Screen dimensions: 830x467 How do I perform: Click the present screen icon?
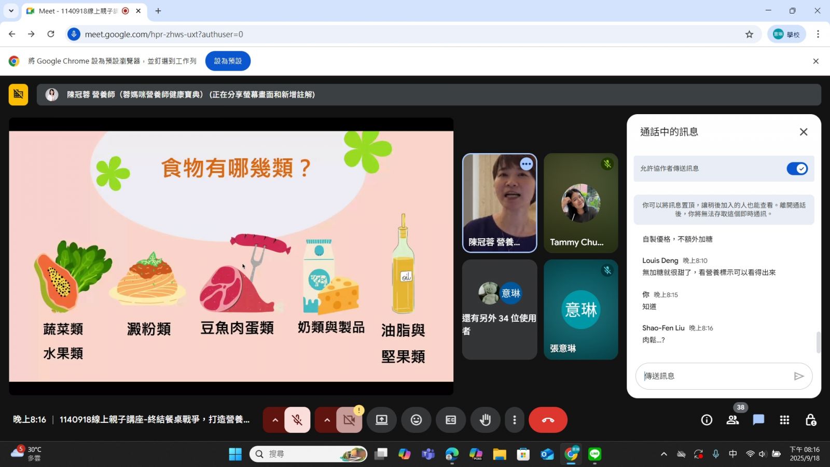[382, 420]
